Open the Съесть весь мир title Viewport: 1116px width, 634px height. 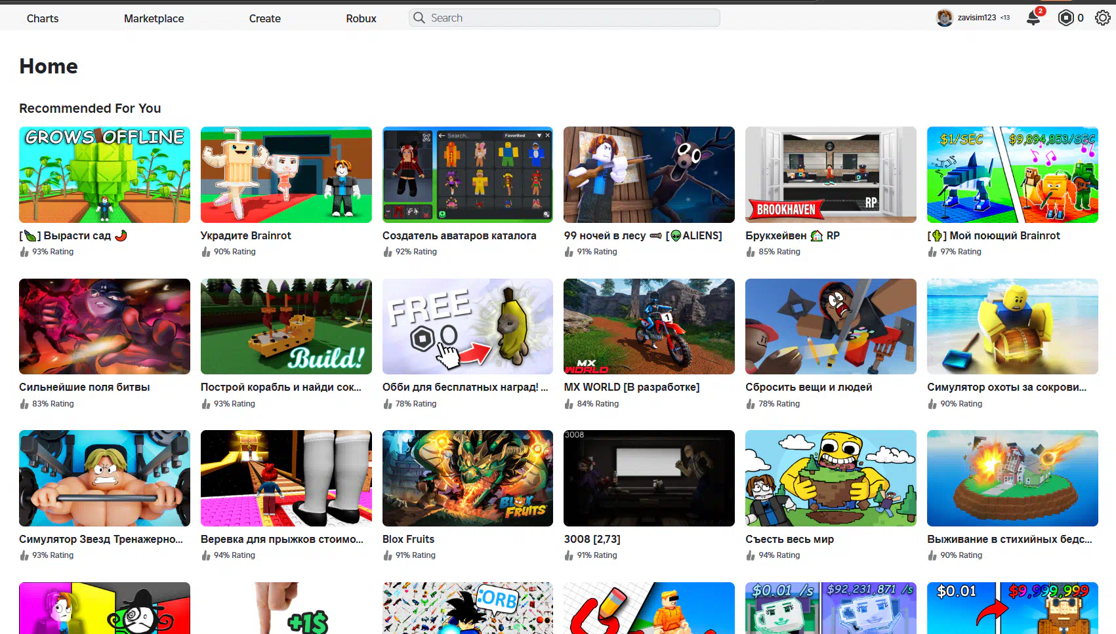789,539
